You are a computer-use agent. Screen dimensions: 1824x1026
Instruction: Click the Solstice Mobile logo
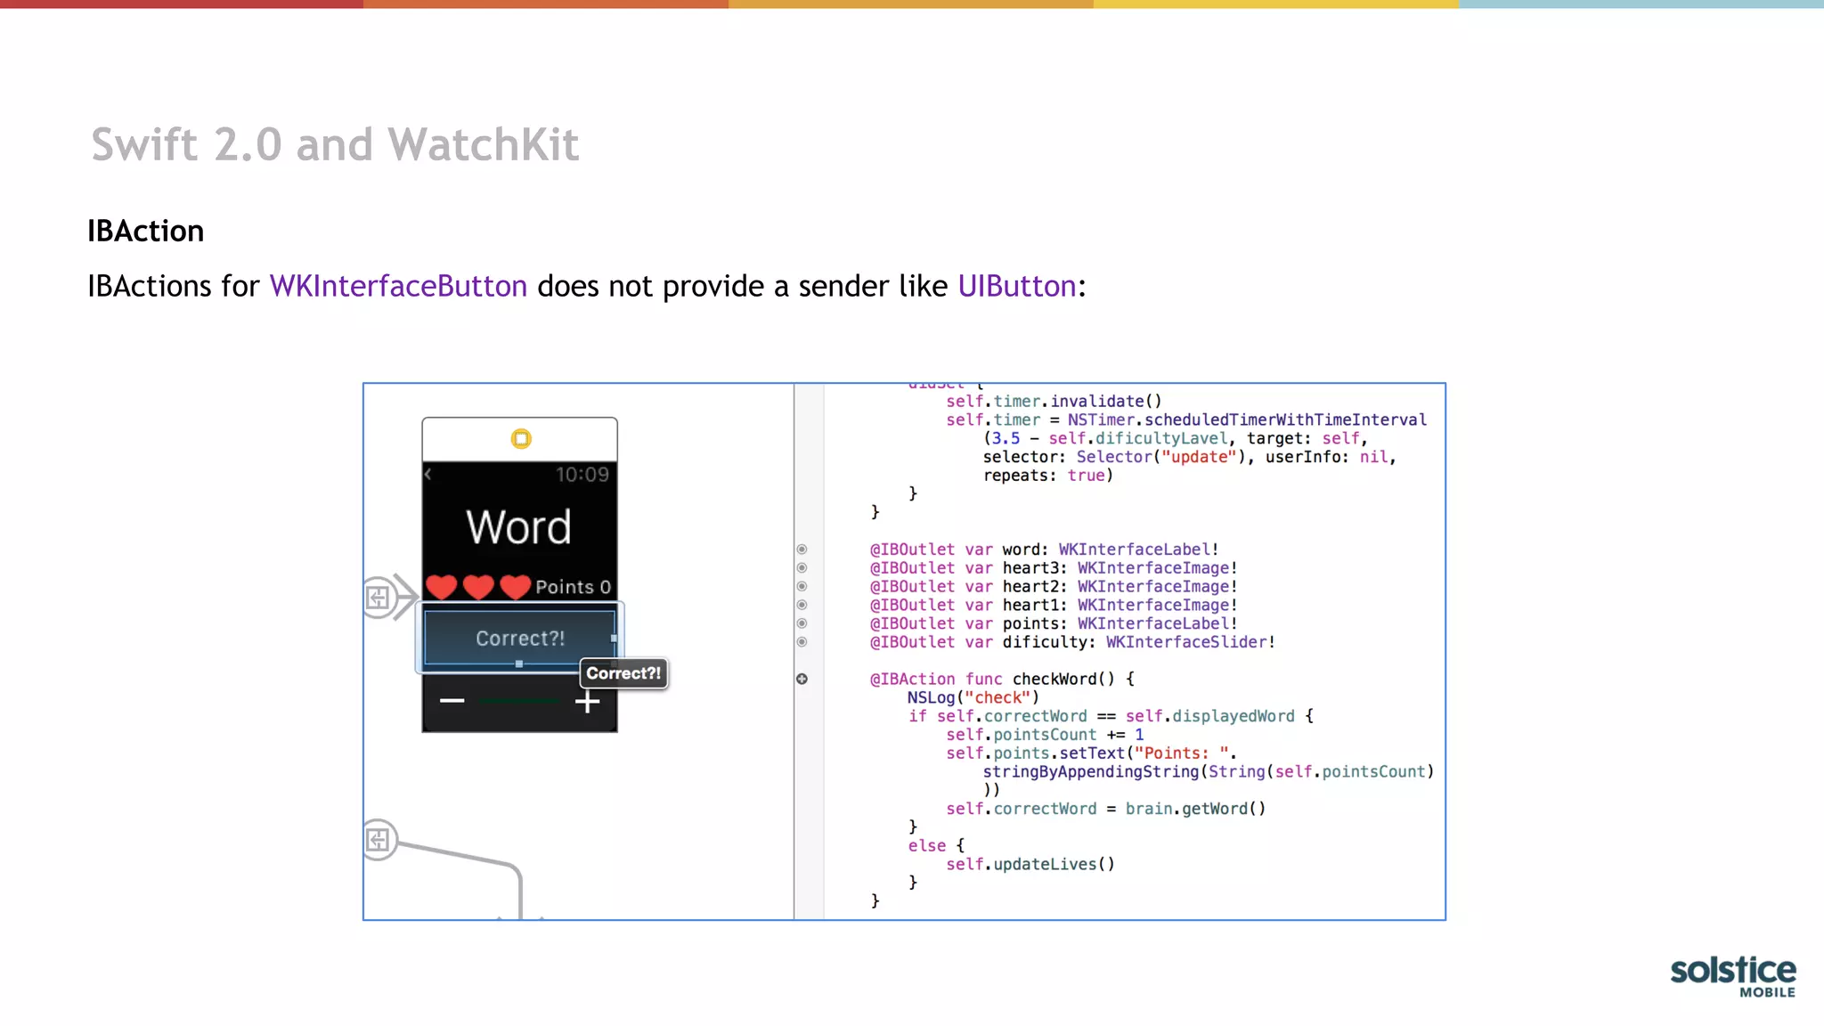click(1733, 976)
